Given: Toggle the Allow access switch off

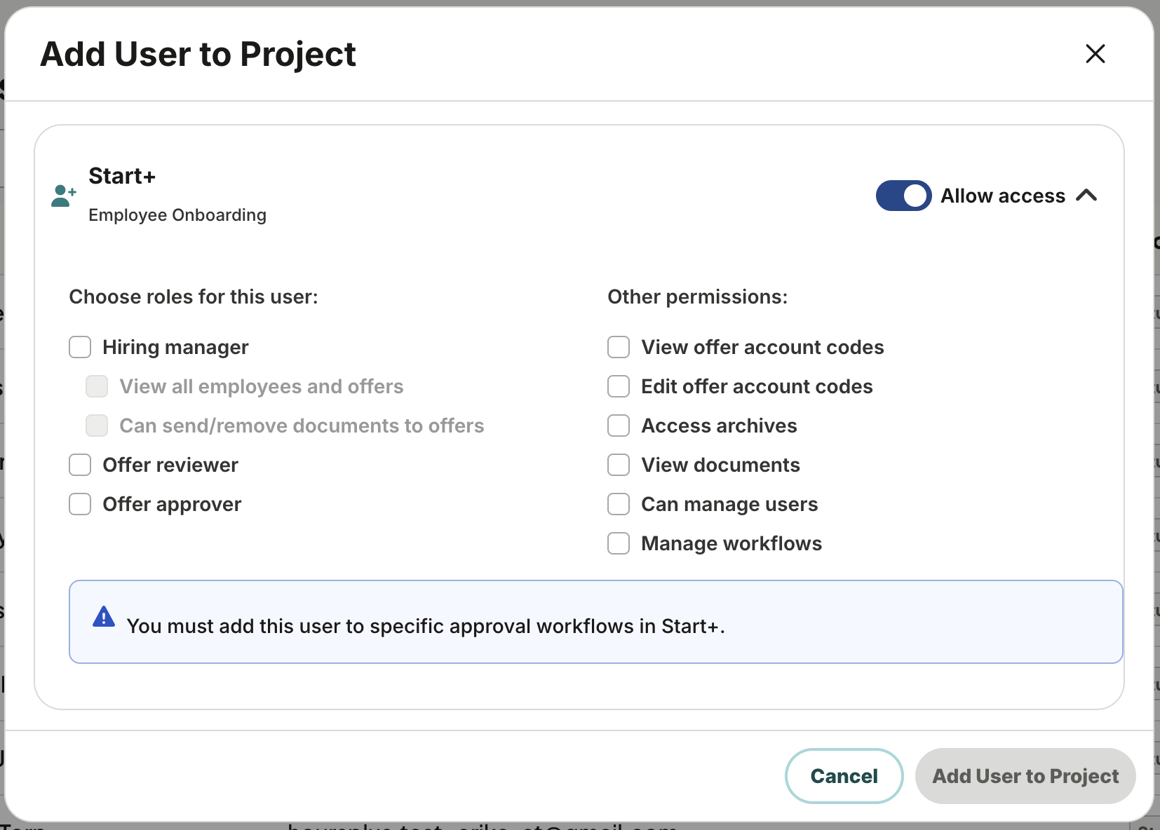Looking at the screenshot, I should pyautogui.click(x=903, y=196).
